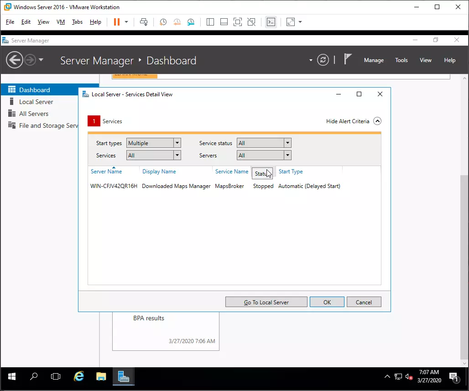
Task: Click the Go To Local Server button
Action: tap(266, 302)
